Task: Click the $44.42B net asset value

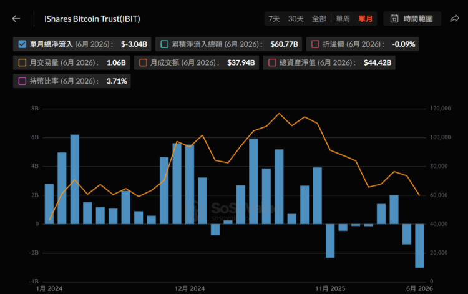Action: click(378, 62)
